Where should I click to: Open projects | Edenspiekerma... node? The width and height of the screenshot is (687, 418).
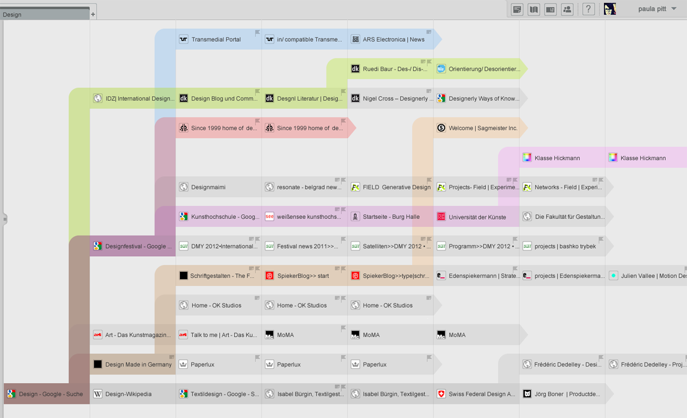(x=562, y=276)
